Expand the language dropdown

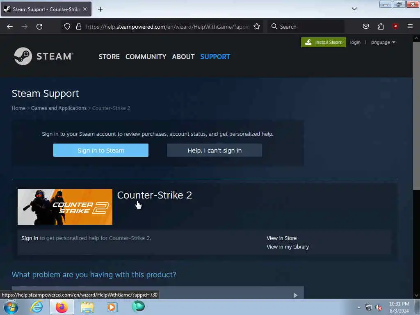click(383, 42)
